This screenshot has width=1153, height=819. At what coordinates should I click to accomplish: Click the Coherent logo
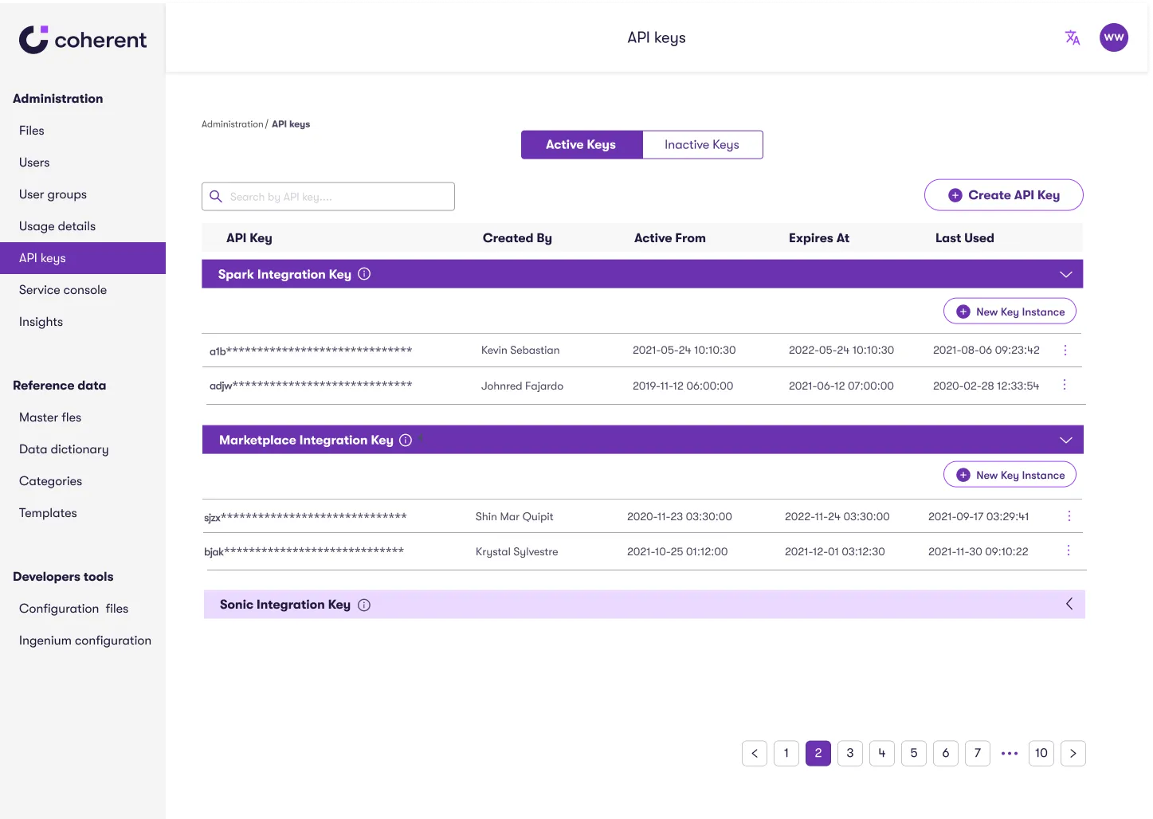point(83,39)
